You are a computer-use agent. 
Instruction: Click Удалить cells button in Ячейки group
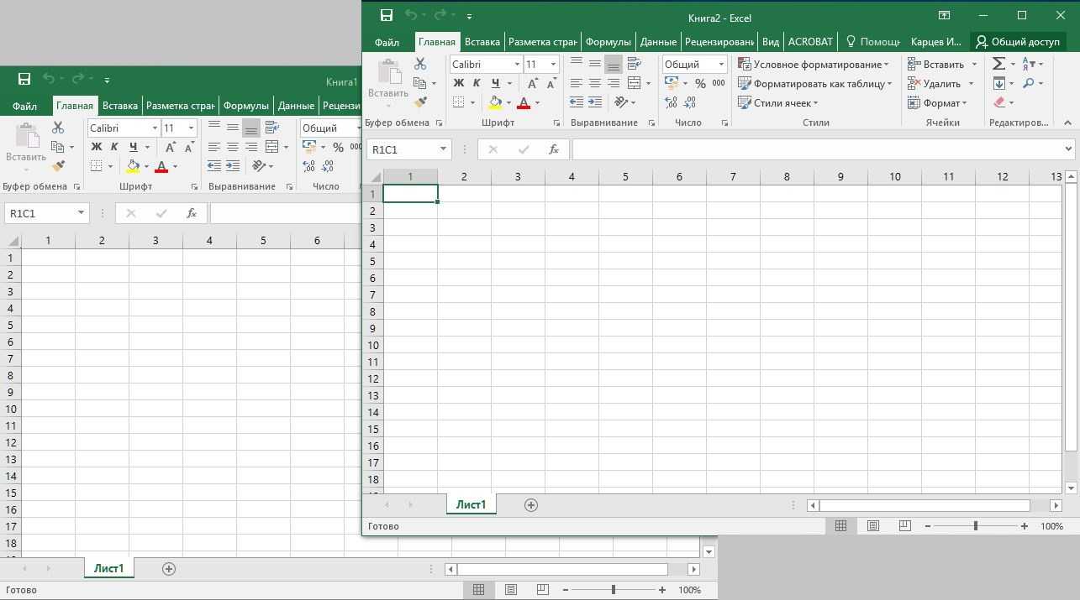tap(940, 83)
